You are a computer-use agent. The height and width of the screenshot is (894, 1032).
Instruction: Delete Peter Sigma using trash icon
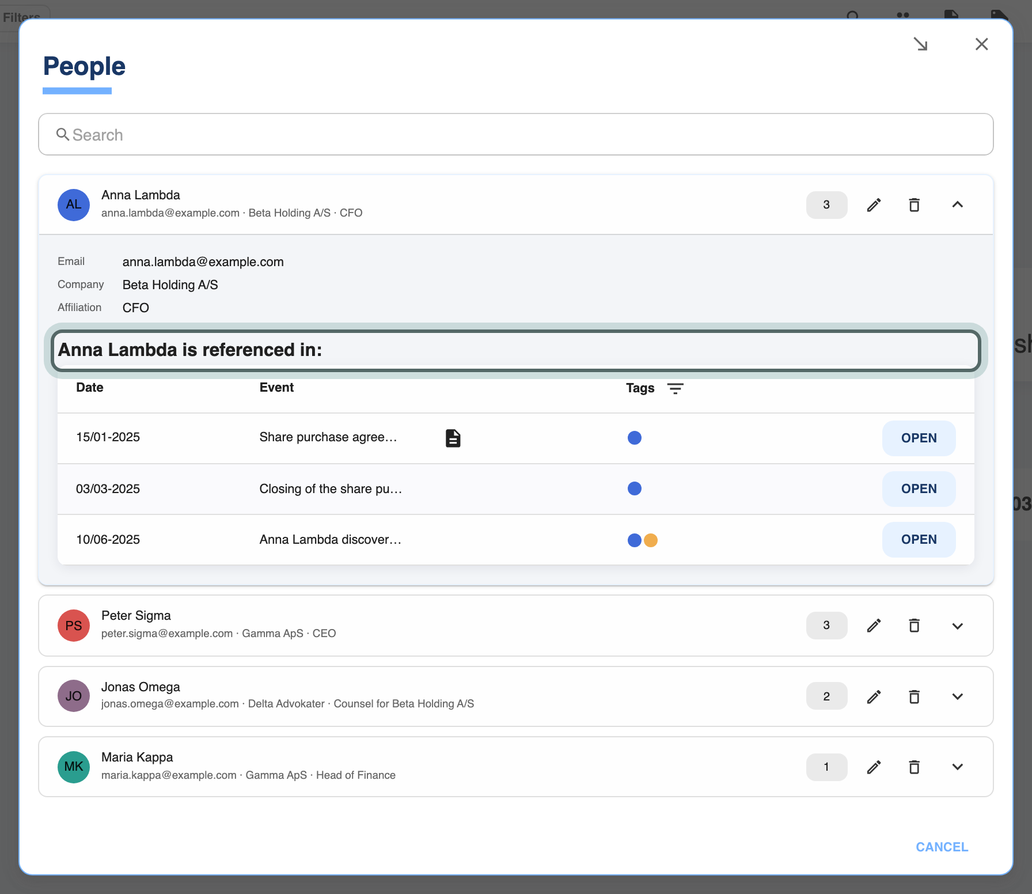pos(914,626)
